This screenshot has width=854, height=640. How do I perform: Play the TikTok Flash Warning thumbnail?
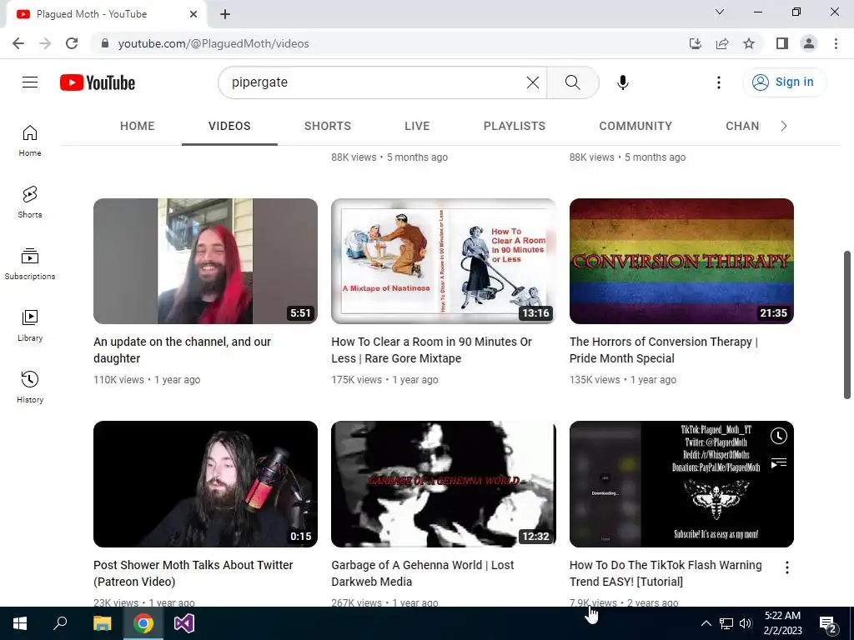click(x=681, y=484)
